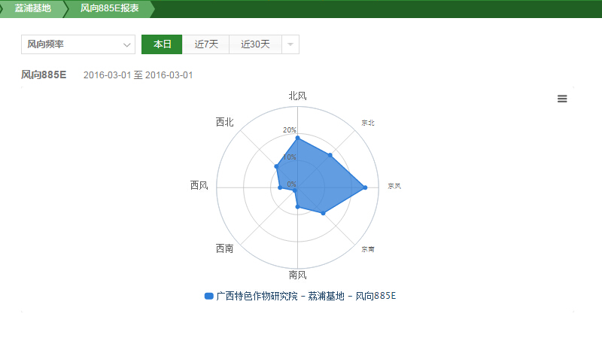The height and width of the screenshot is (341, 602).
Task: Select the 本日 time range button
Action: click(x=162, y=44)
